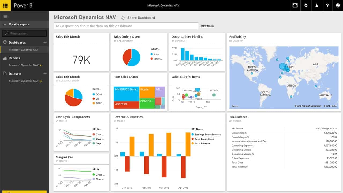
Task: Open Microsoft Dynamics NAV under Datasets
Action: point(24,81)
